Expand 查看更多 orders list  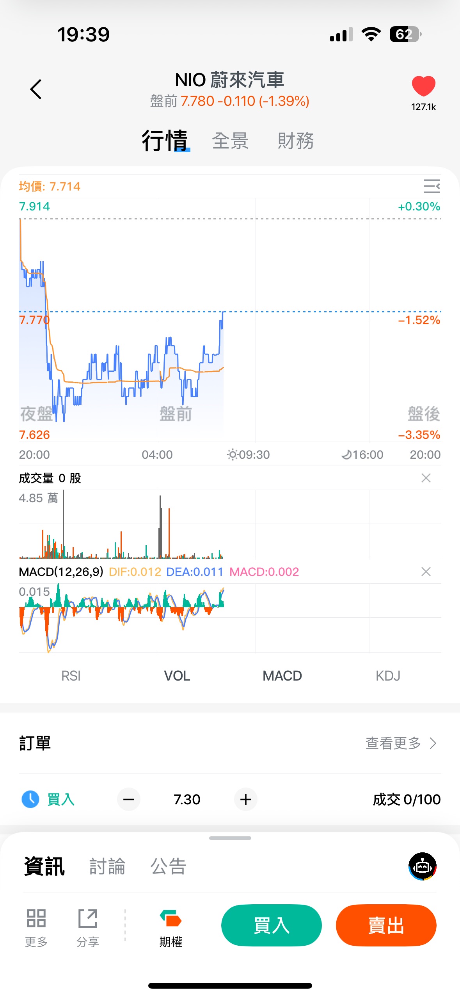click(400, 743)
